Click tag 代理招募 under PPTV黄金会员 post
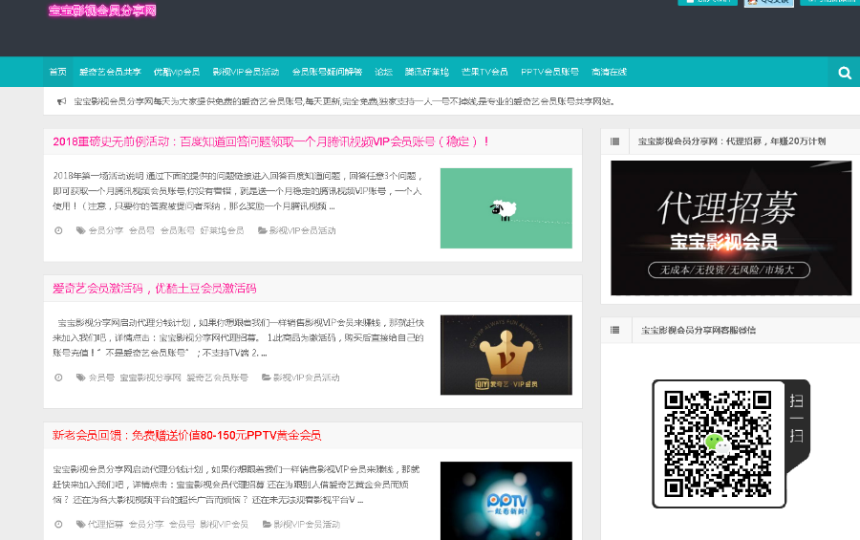 tap(105, 525)
